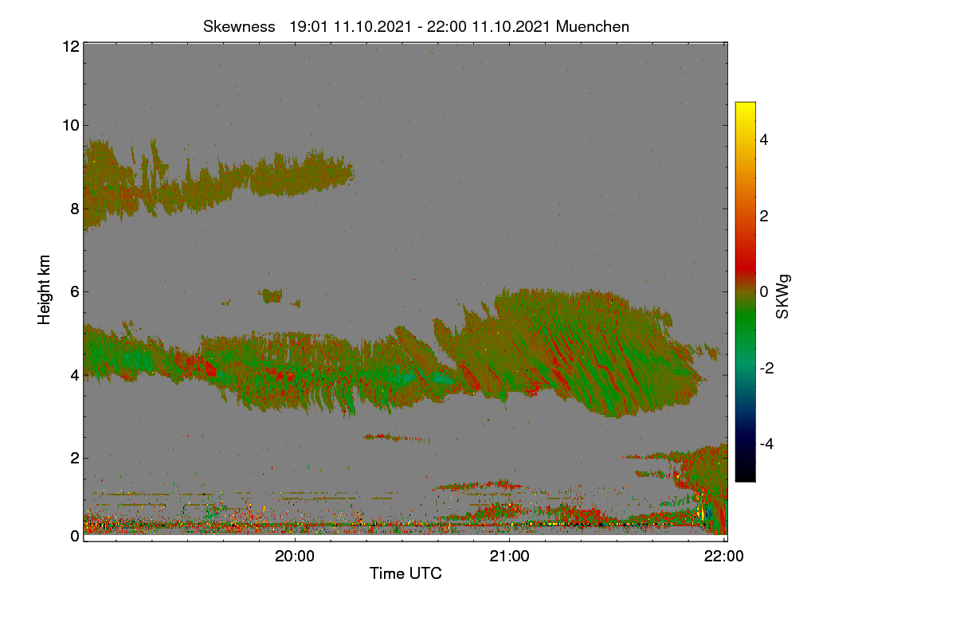Screen dimensions: 956x637
Task: Click the 'Height km' axis label
Action: pos(45,289)
